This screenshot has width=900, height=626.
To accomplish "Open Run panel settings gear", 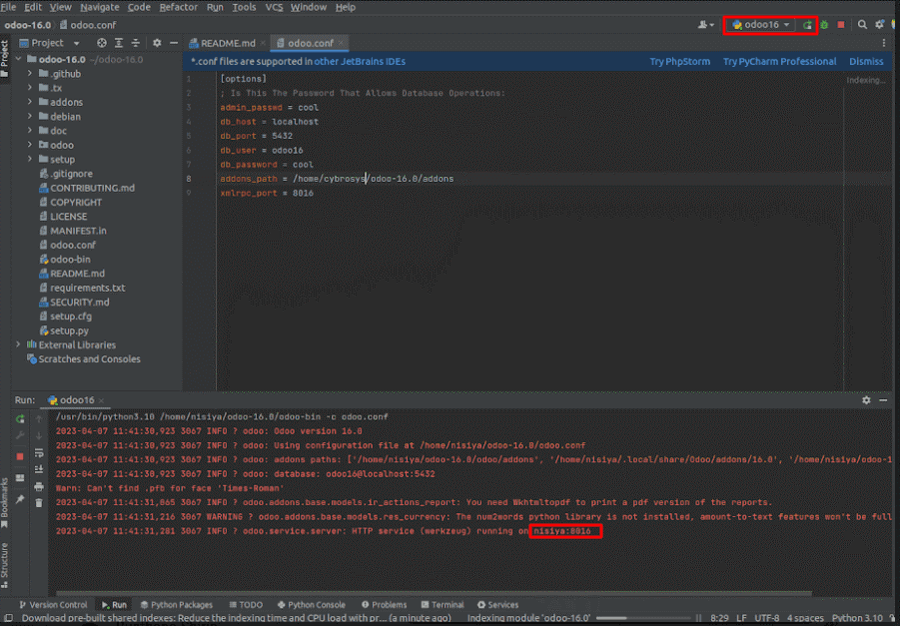I will click(866, 400).
